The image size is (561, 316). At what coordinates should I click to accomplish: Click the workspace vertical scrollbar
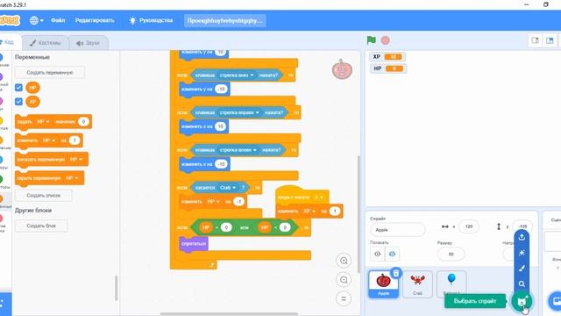click(x=359, y=214)
